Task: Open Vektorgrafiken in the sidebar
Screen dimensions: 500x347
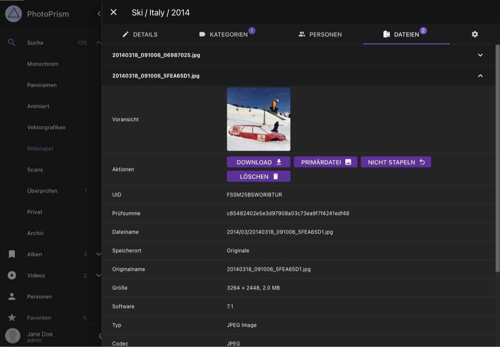Action: (x=46, y=127)
